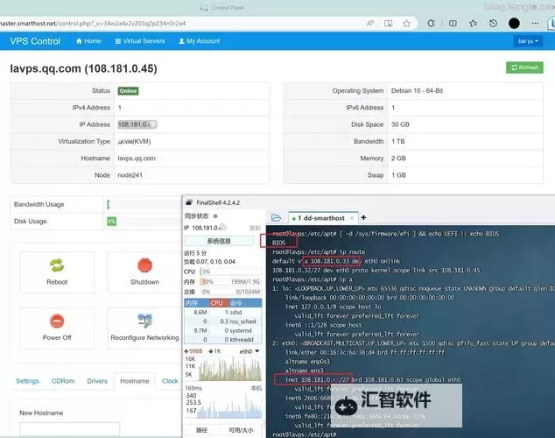555x438 pixels.
Task: Click the New Hostname input field
Action: [x=70, y=428]
